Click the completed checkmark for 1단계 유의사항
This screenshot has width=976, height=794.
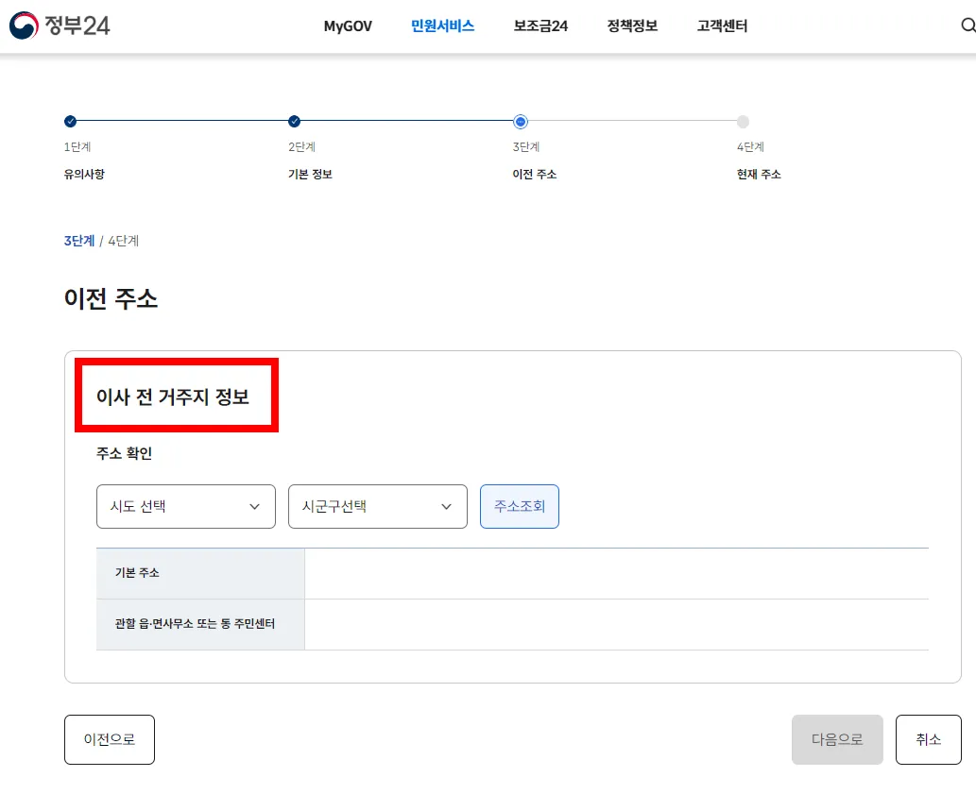68,121
